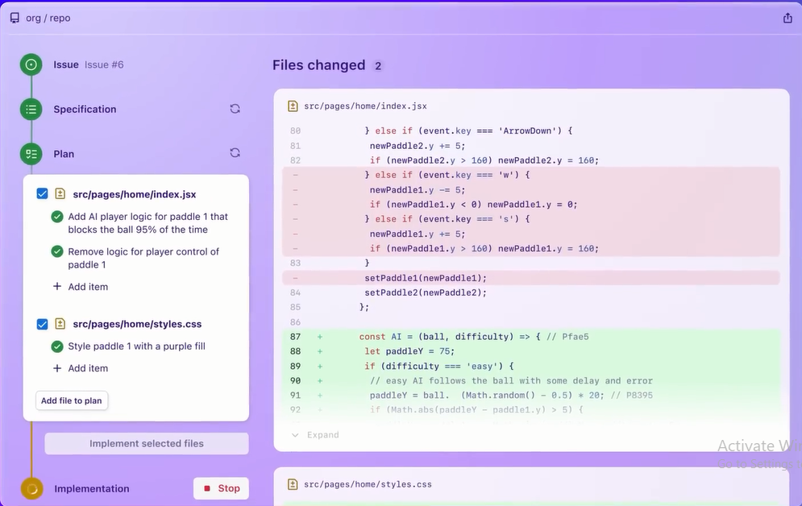Screen dimensions: 802x506
Task: Click the repo icon next to org / repo
Action: (14, 16)
